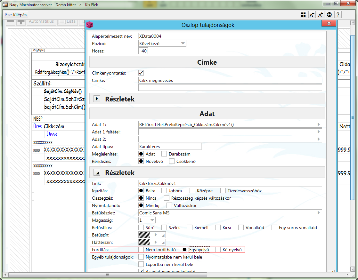Collapse the Részletek section under Adat

point(97,173)
